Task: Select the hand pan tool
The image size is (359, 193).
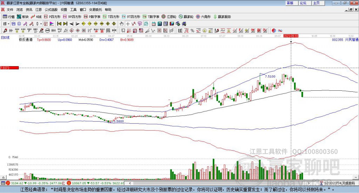Action: tap(122, 24)
